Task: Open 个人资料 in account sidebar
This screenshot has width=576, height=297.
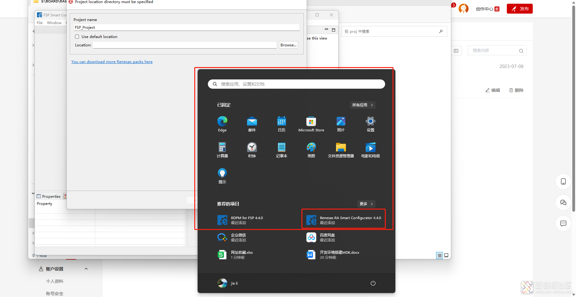Action: pyautogui.click(x=55, y=281)
